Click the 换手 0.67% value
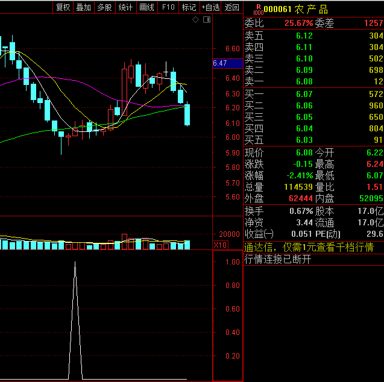Viewport: 384px width, 382px height. (301, 211)
